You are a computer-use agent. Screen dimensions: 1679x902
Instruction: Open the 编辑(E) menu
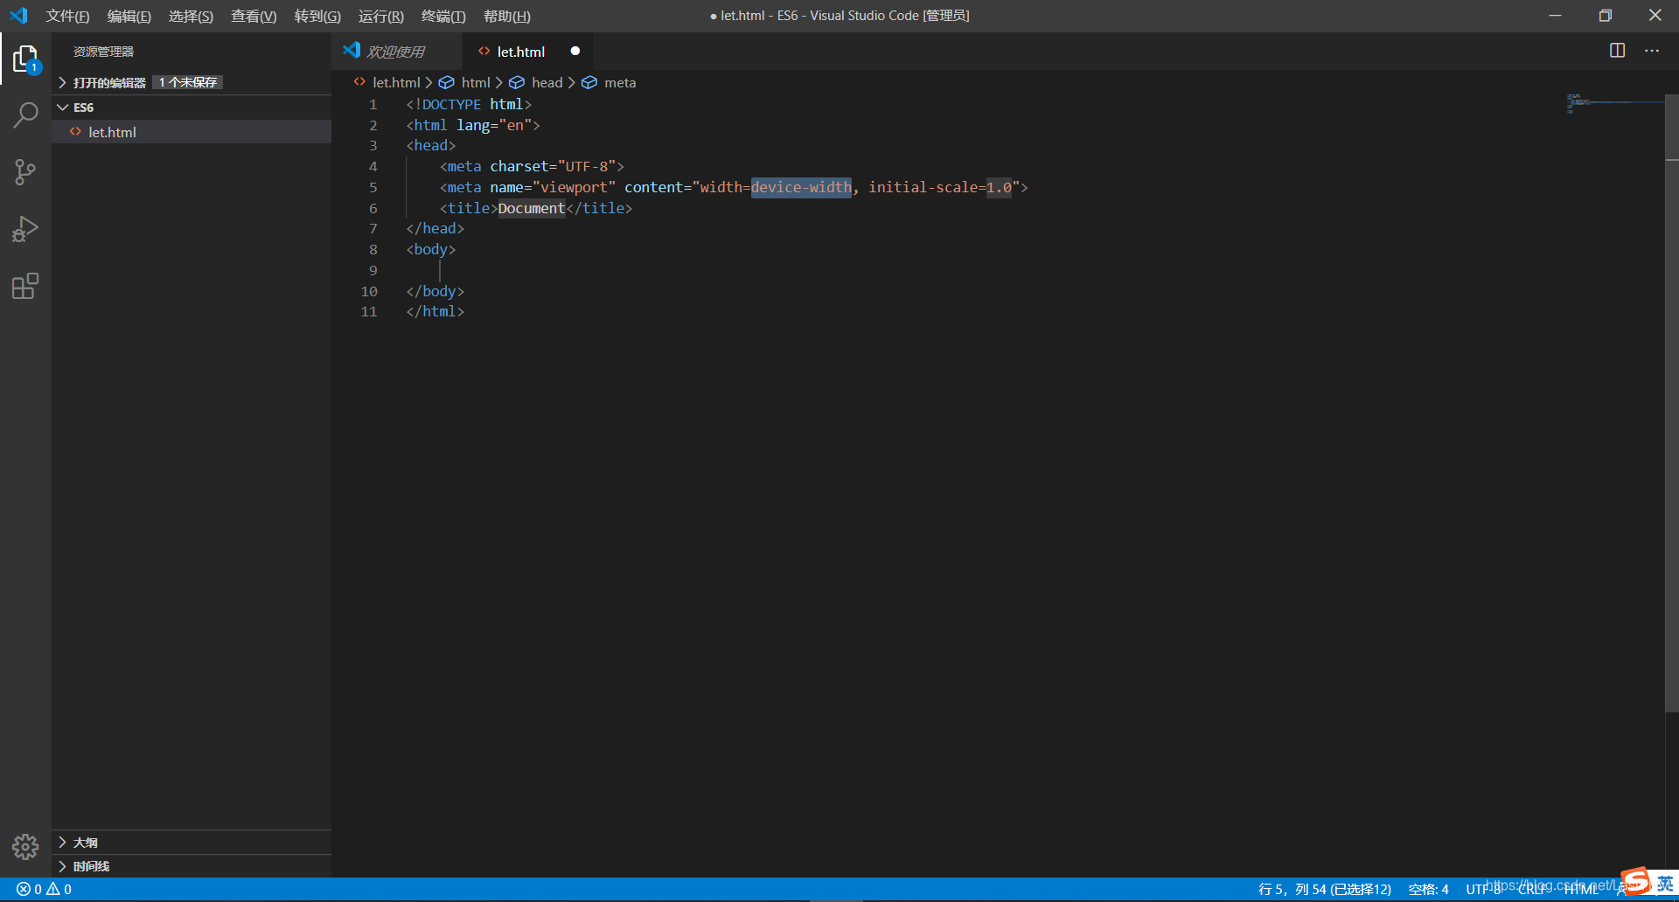tap(129, 16)
